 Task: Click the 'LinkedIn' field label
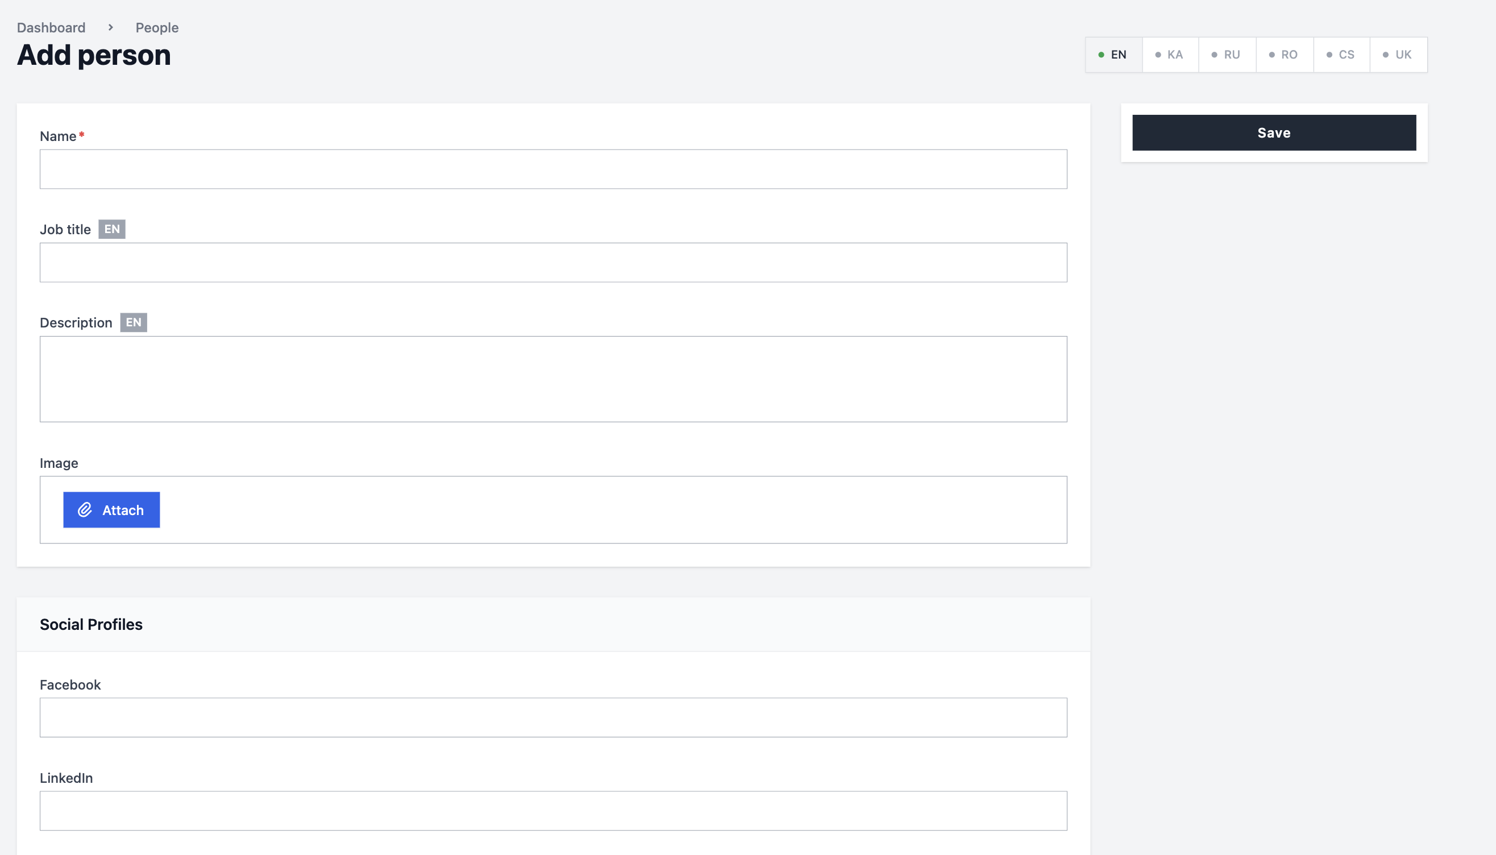(x=67, y=778)
